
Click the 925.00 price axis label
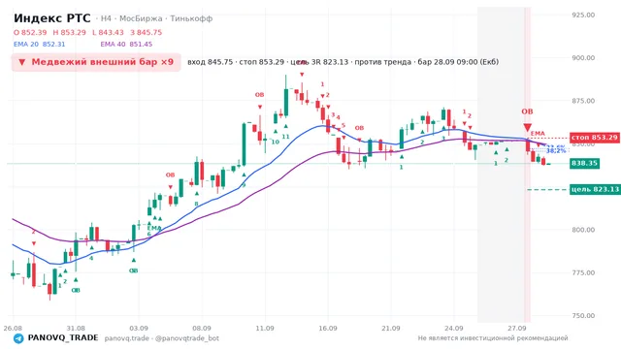pyautogui.click(x=583, y=16)
